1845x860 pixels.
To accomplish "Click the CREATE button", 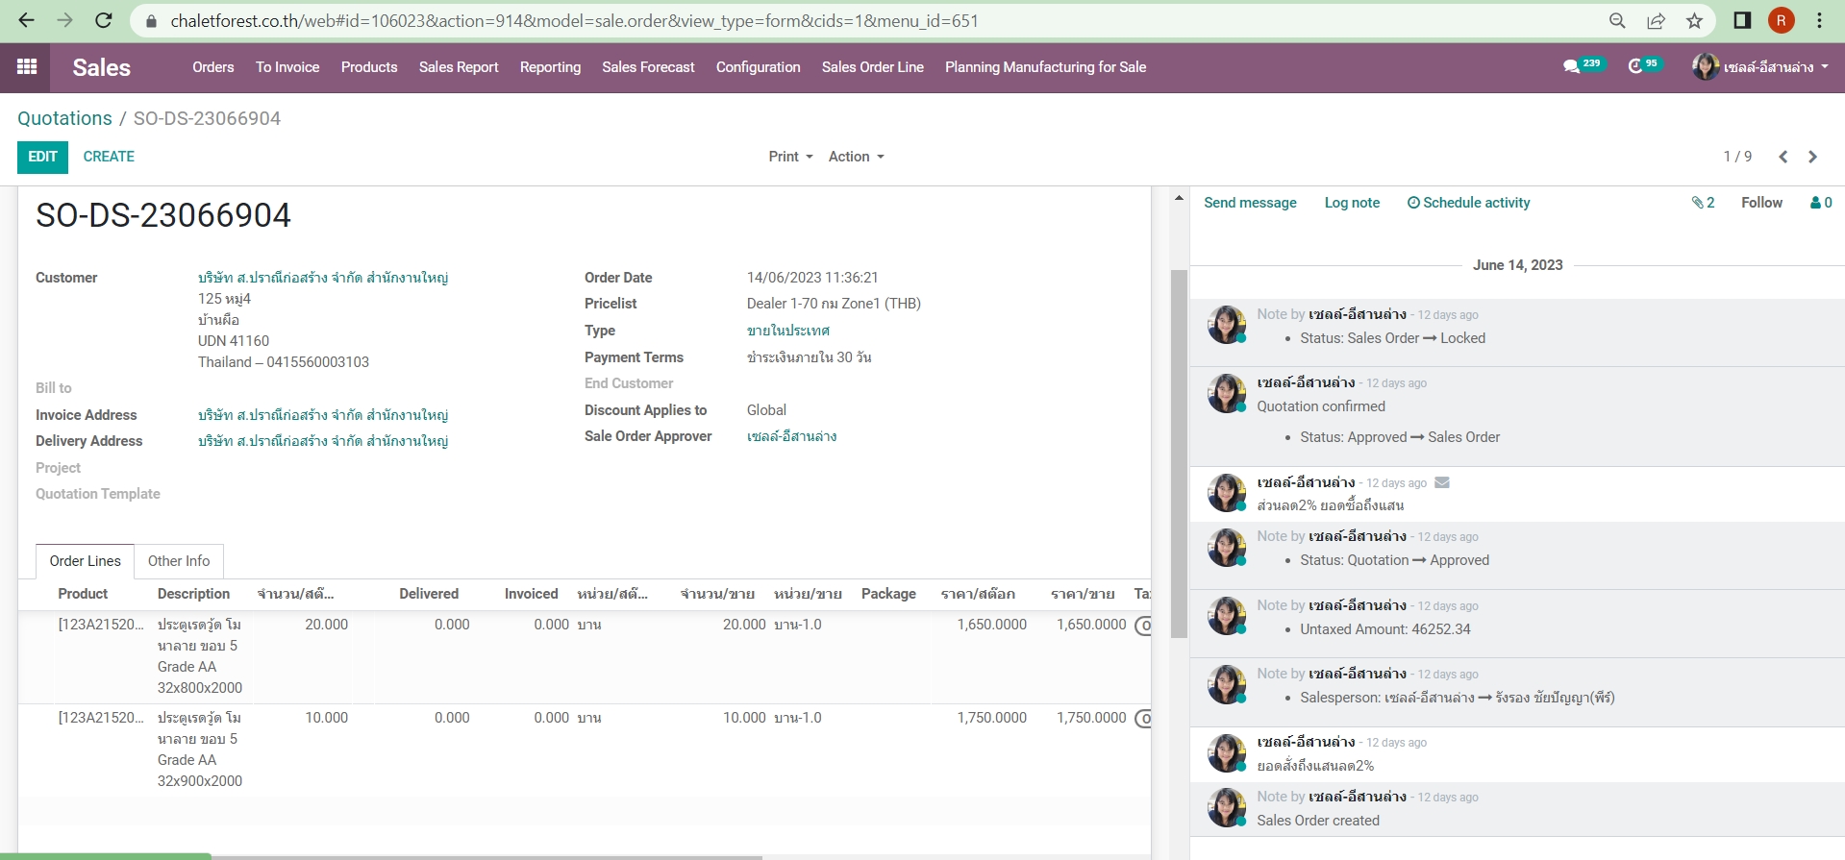I will pos(109,157).
